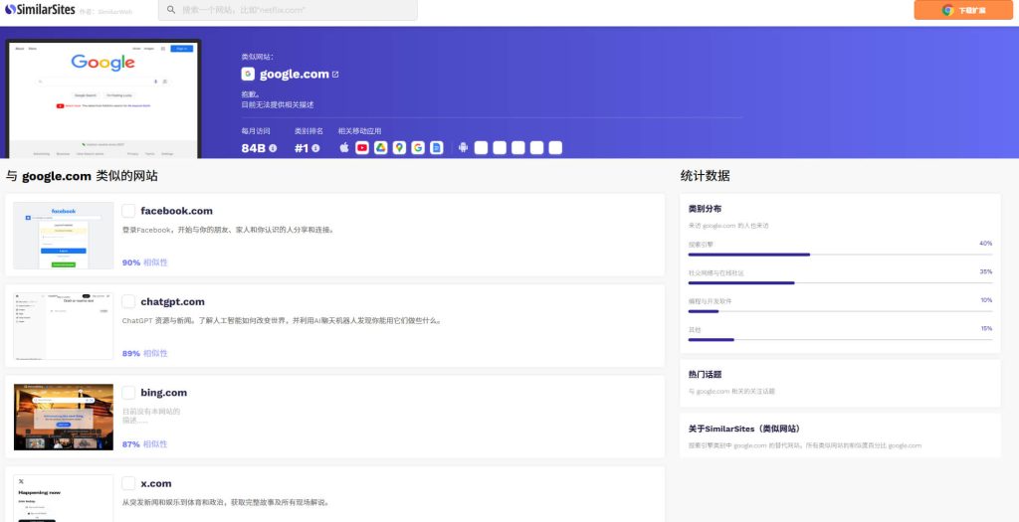The width and height of the screenshot is (1019, 522).
Task: Tick the box beside chatgpt.com
Action: [x=128, y=301]
